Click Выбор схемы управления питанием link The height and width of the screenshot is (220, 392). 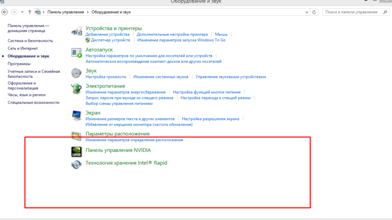119,103
